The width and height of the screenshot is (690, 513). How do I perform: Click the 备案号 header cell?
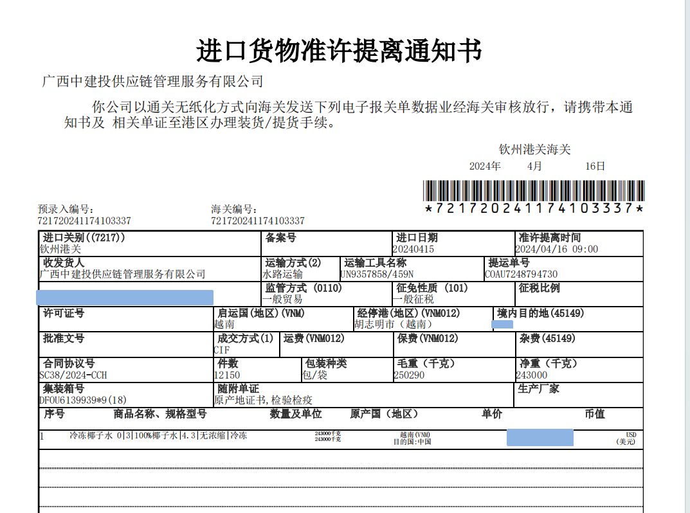(281, 238)
